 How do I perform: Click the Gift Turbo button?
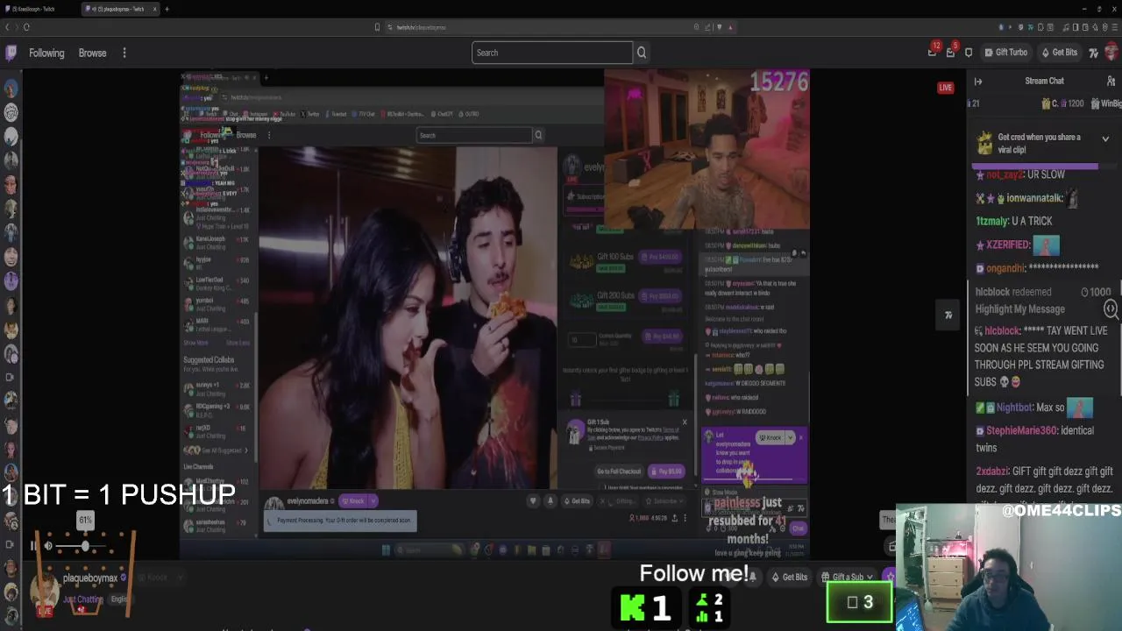pos(1006,53)
